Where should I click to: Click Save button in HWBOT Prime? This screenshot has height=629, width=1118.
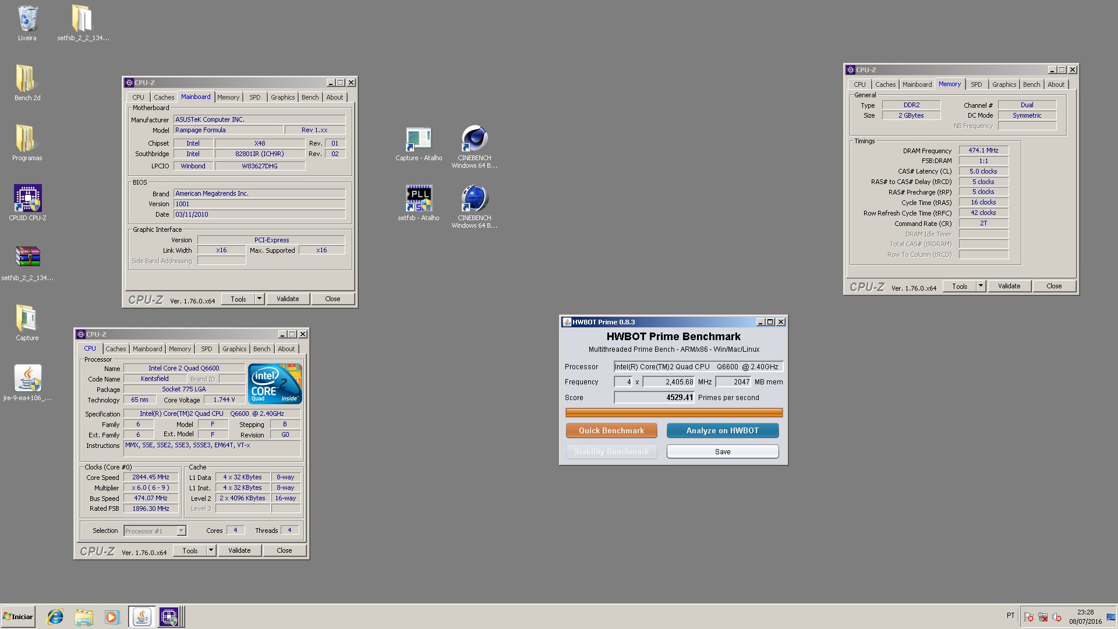pyautogui.click(x=722, y=451)
